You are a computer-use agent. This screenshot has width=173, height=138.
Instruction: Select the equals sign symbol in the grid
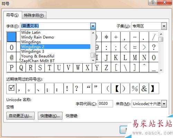tap(135, 47)
